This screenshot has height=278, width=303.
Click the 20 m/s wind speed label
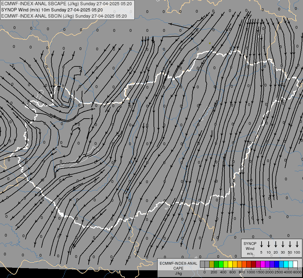(x=276, y=252)
